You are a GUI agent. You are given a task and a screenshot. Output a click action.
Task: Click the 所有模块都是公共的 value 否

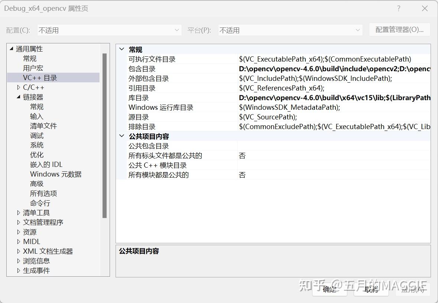243,175
